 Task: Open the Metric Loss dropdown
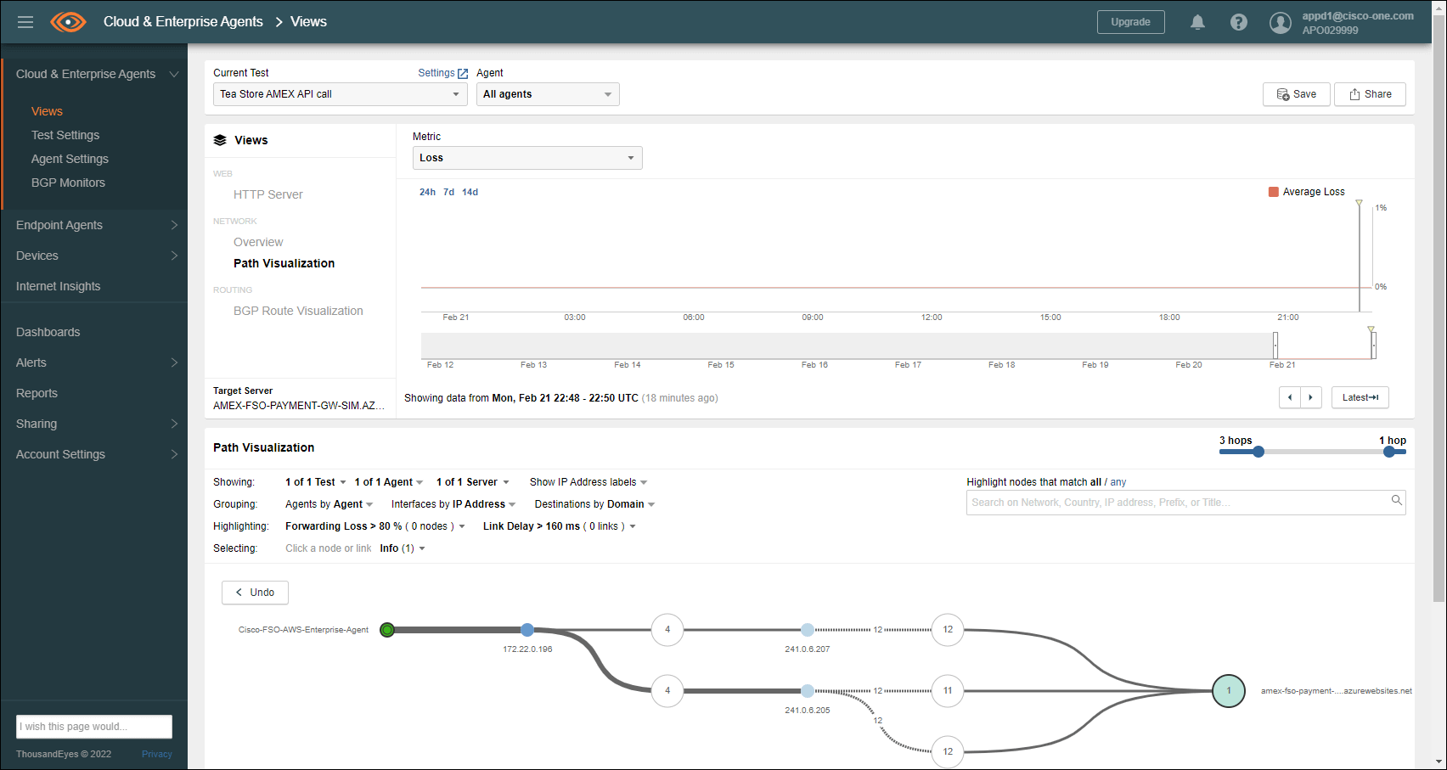tap(526, 158)
